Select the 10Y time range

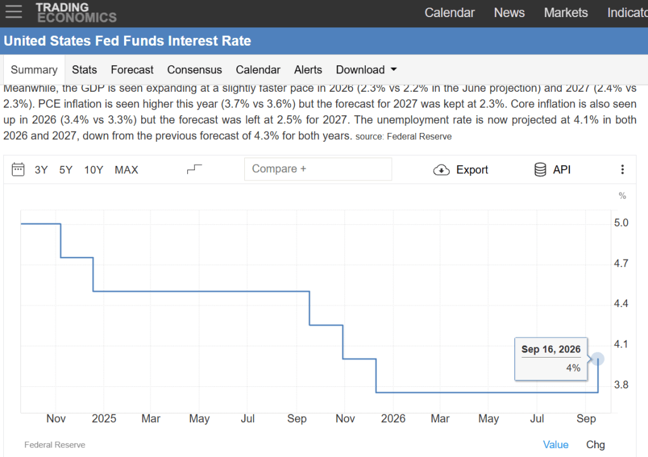[94, 170]
